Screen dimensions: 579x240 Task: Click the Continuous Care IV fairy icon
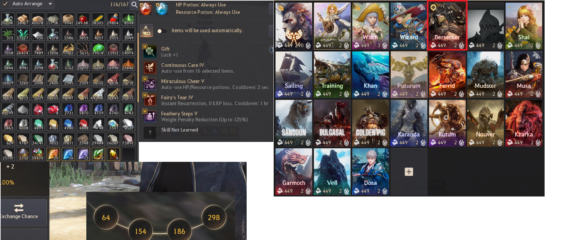pos(150,68)
